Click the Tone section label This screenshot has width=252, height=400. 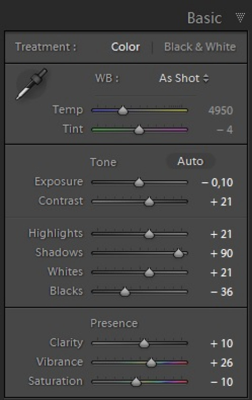pyautogui.click(x=103, y=162)
